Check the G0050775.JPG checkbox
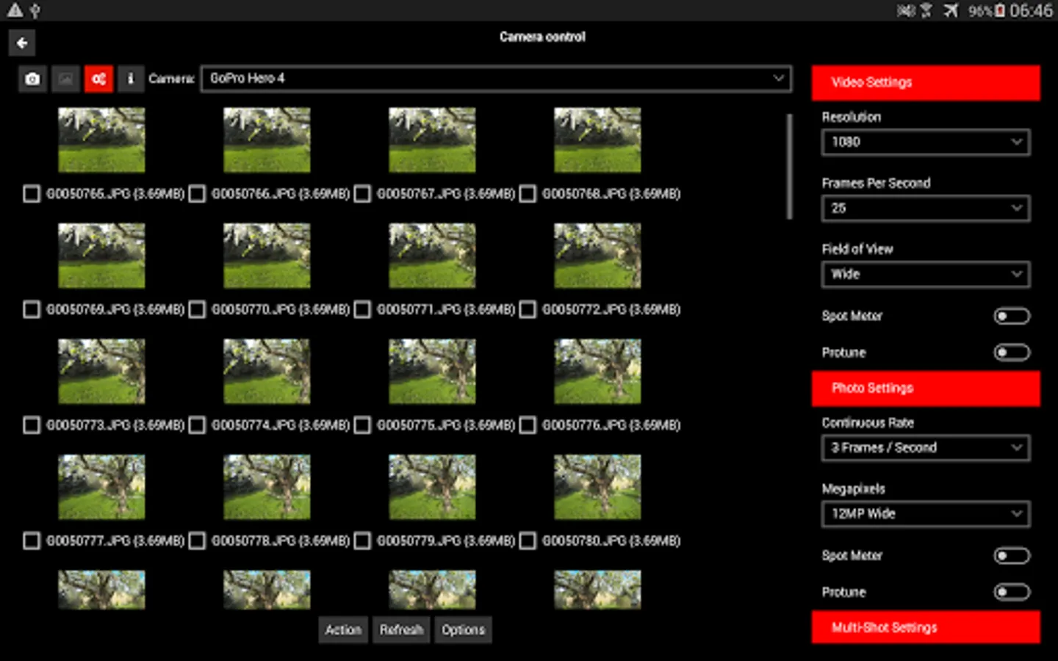The height and width of the screenshot is (661, 1058). click(x=362, y=425)
